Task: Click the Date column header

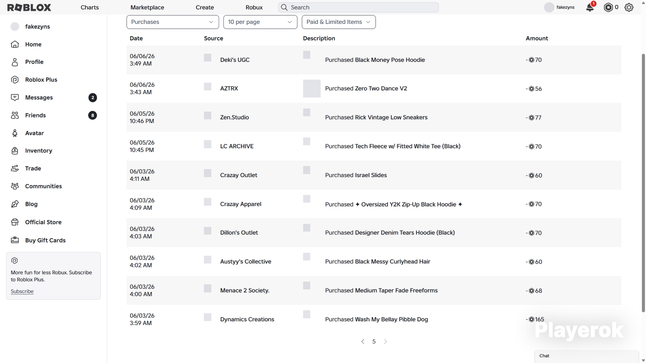Action: tap(136, 38)
